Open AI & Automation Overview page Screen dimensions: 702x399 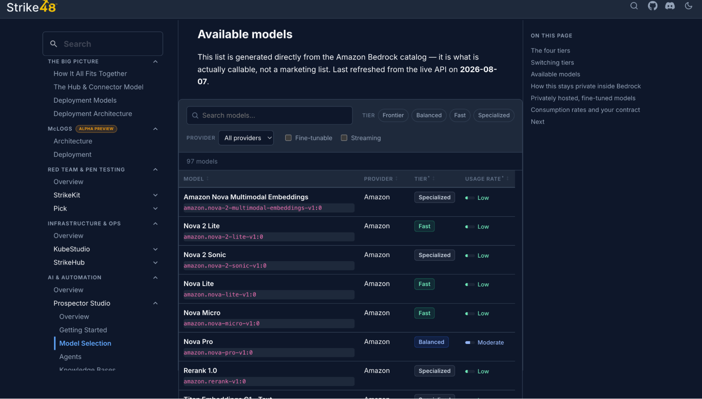click(68, 290)
